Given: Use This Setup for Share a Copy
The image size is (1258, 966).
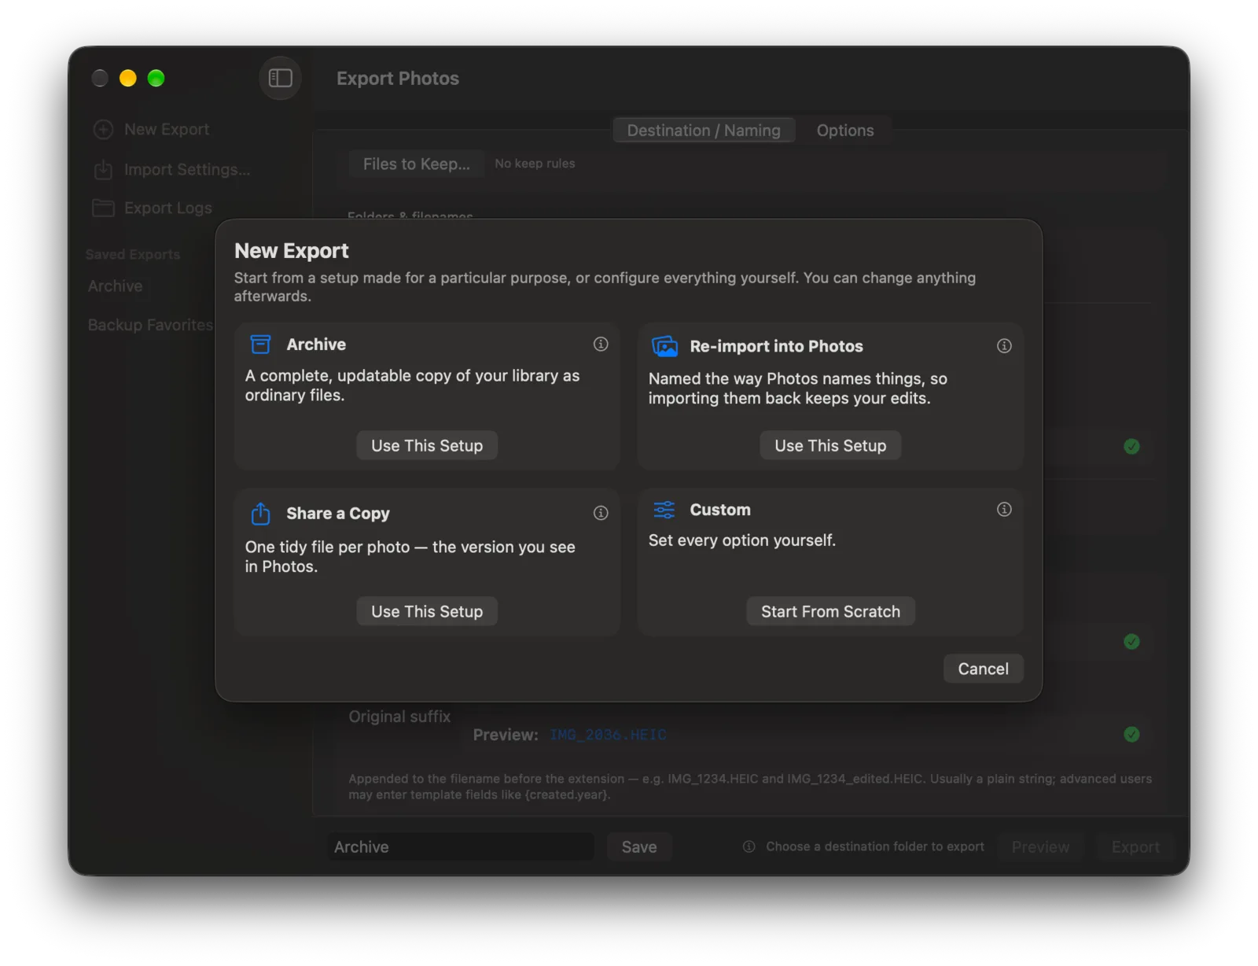Looking at the screenshot, I should coord(427,611).
